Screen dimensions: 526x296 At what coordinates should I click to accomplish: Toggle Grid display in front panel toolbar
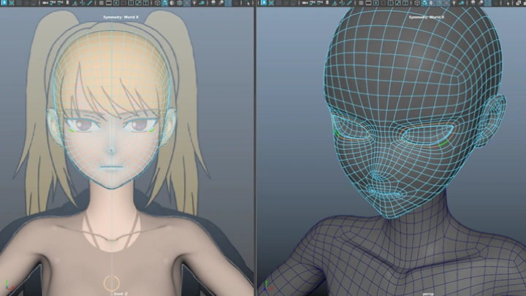point(101,3)
